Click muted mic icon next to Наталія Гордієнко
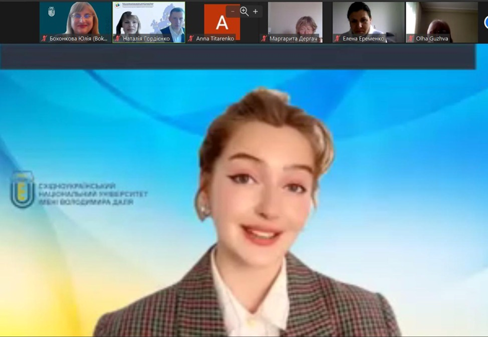 click(x=117, y=38)
